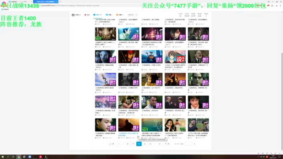Open the Avatar blue Na'vi face video thumbnail
Viewport: 283px width, 159px height.
(x=105, y=57)
